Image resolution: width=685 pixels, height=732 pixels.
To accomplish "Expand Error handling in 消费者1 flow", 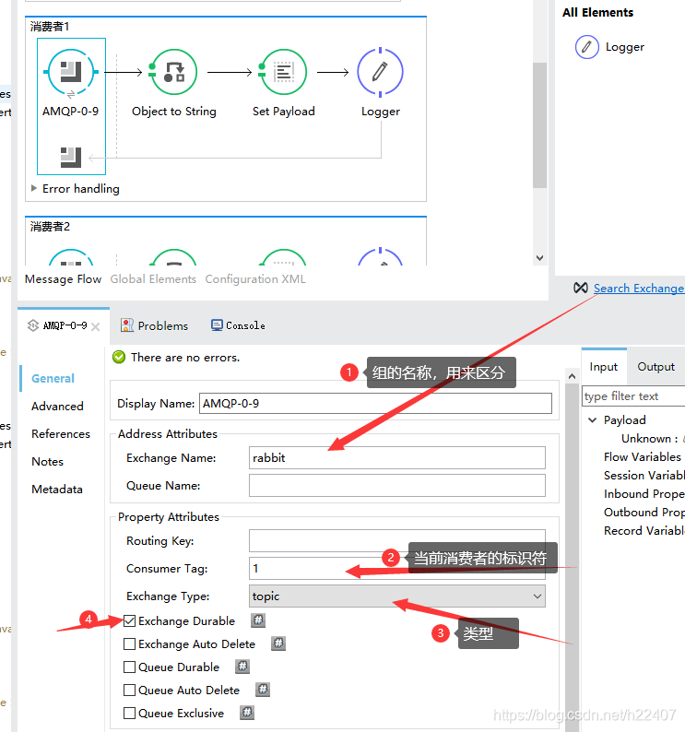I will pyautogui.click(x=33, y=188).
